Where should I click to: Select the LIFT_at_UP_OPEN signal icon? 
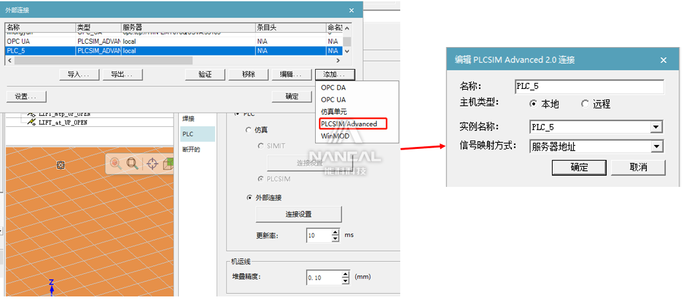[x=32, y=122]
